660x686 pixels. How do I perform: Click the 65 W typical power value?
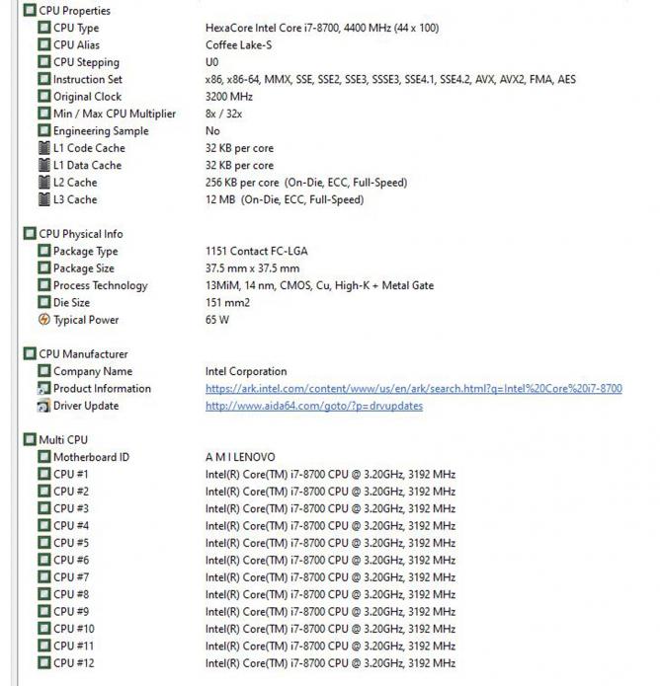(x=217, y=320)
